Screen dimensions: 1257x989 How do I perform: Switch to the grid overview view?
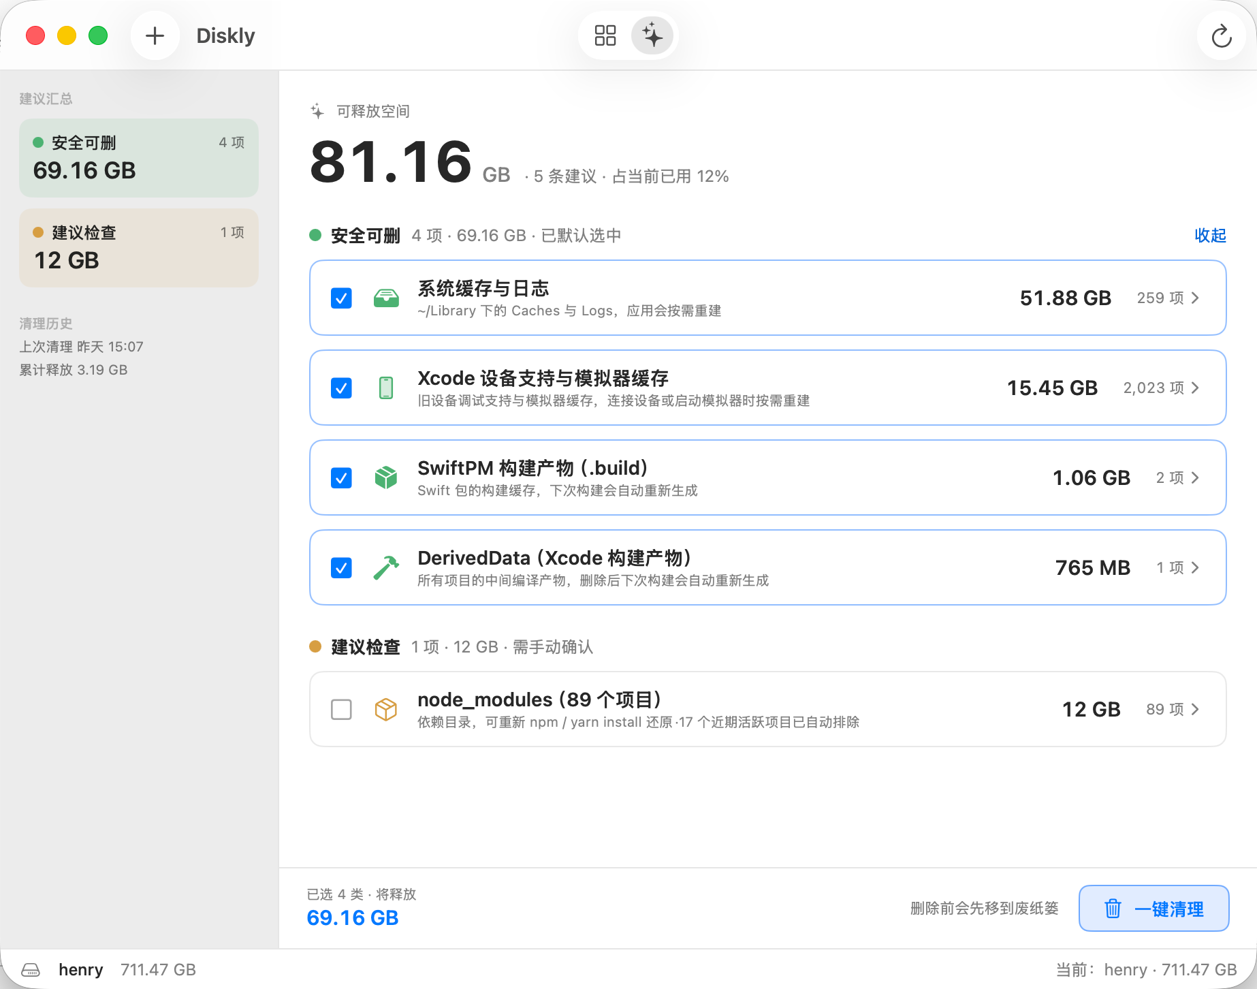click(x=605, y=35)
